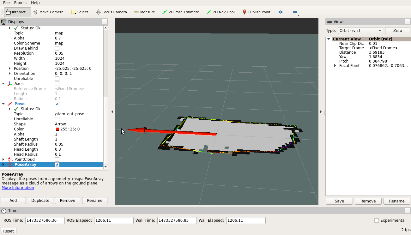Viewport: 411px width, 235px height.
Task: Toggle Draw Behind checkbox
Action: (57, 48)
